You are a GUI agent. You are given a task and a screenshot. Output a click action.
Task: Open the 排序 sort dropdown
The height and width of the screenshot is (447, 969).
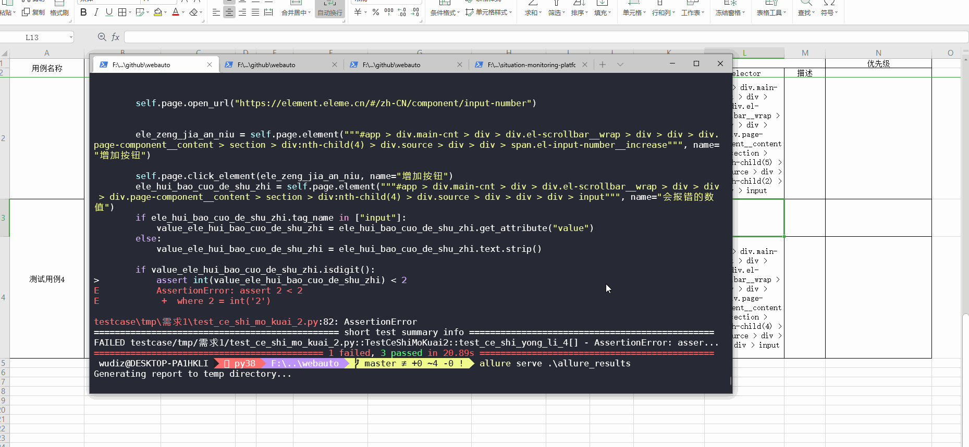coord(579,12)
